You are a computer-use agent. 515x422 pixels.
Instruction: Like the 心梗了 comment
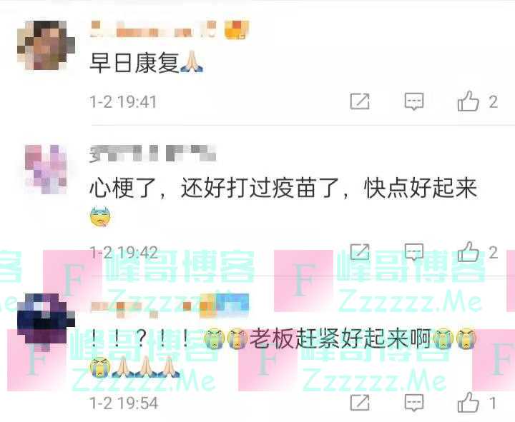pos(468,252)
